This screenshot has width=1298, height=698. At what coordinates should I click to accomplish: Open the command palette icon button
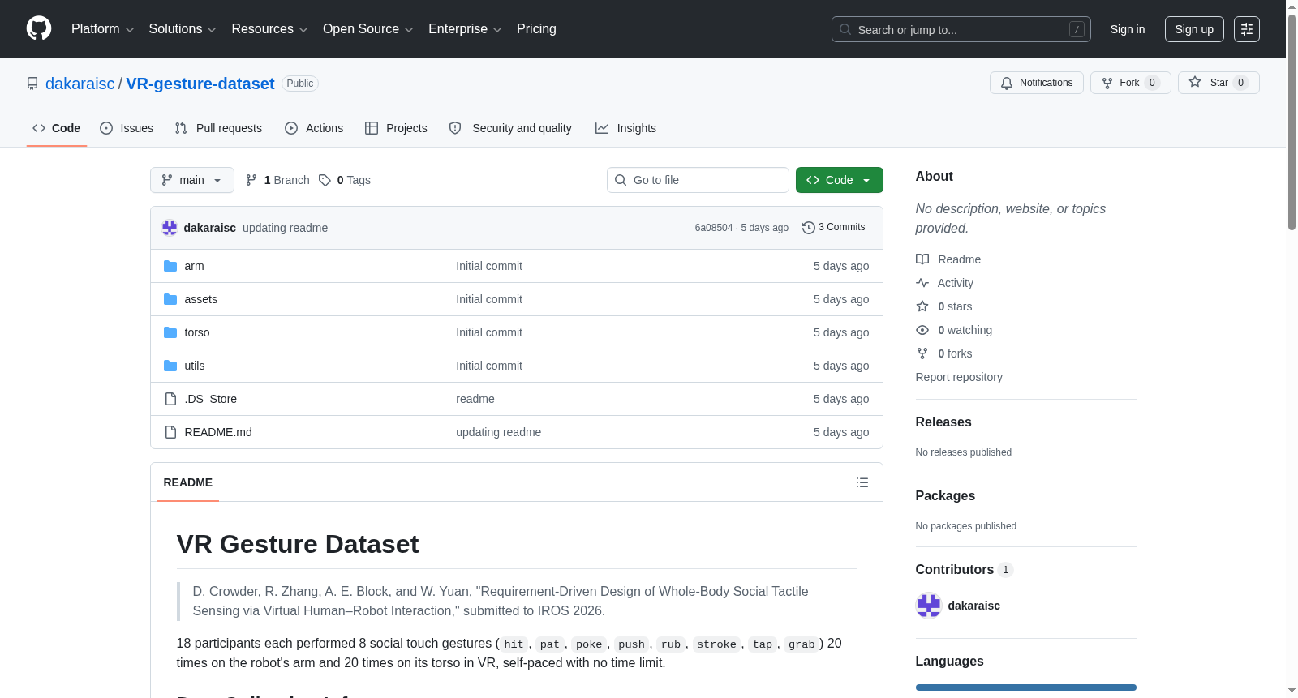coord(1246,29)
